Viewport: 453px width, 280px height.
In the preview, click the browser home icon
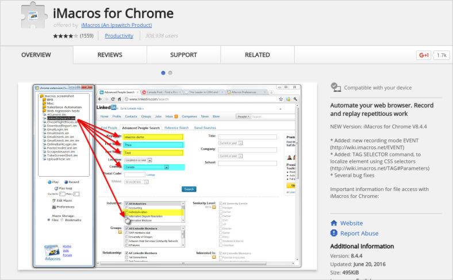coord(119,99)
